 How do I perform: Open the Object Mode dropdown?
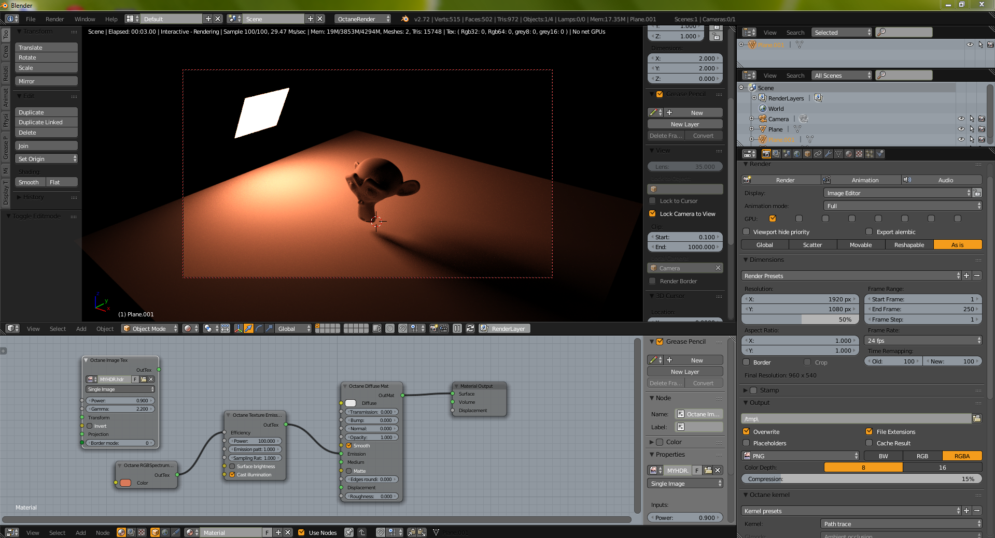[x=150, y=328]
